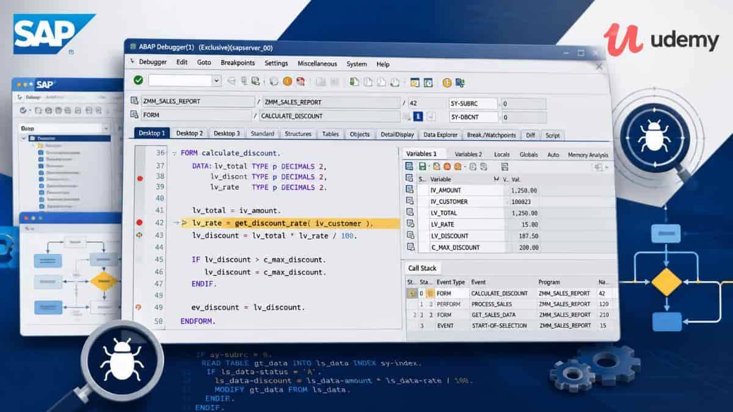Click the Variable column header
Screen dimensions: 733x412
coord(441,179)
